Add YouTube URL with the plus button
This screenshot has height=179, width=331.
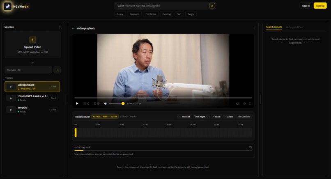point(57,70)
